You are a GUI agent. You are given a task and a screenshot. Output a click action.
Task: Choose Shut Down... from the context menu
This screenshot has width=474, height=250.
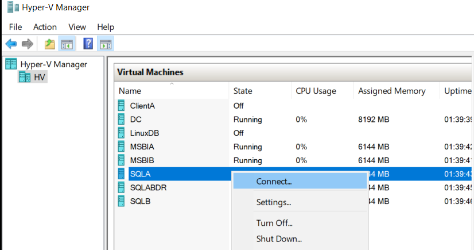[300, 239]
